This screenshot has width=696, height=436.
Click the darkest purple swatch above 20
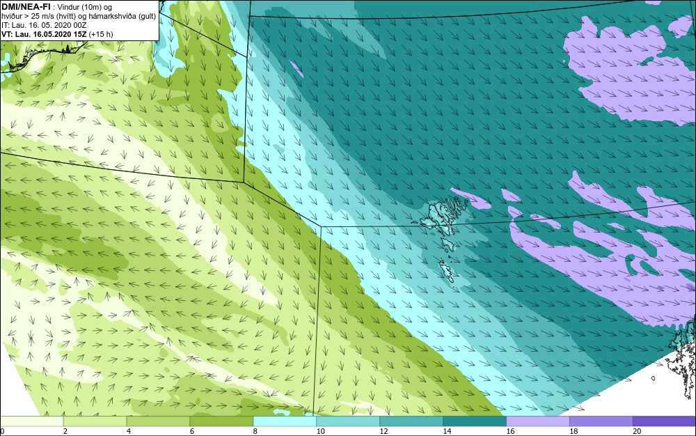click(x=664, y=421)
